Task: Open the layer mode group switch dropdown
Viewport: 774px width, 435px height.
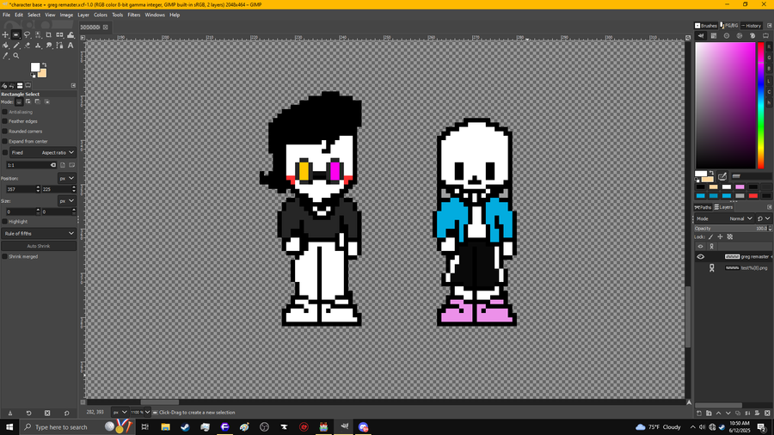Action: (x=764, y=218)
